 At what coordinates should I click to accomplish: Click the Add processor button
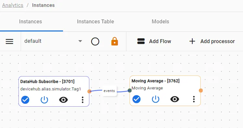tap(212, 41)
